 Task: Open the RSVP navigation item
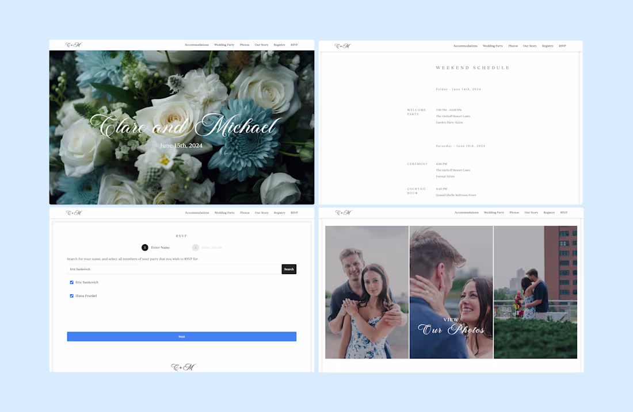294,44
